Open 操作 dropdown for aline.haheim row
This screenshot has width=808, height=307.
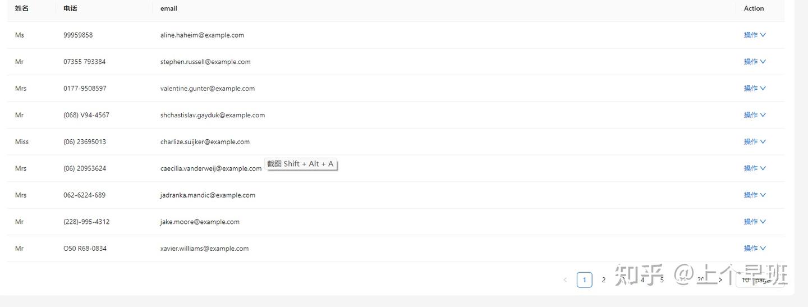(x=754, y=35)
